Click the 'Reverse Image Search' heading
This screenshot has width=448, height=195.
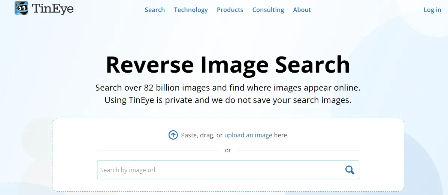tap(228, 65)
